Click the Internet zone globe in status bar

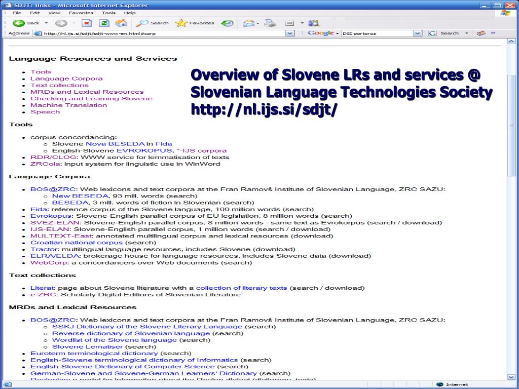click(x=440, y=384)
